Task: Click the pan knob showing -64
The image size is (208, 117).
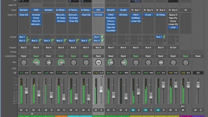Action: click(98, 62)
